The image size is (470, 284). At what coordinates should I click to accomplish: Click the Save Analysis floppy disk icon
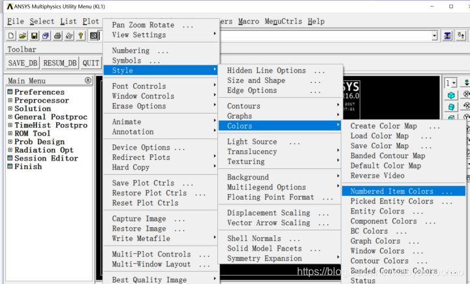34,36
